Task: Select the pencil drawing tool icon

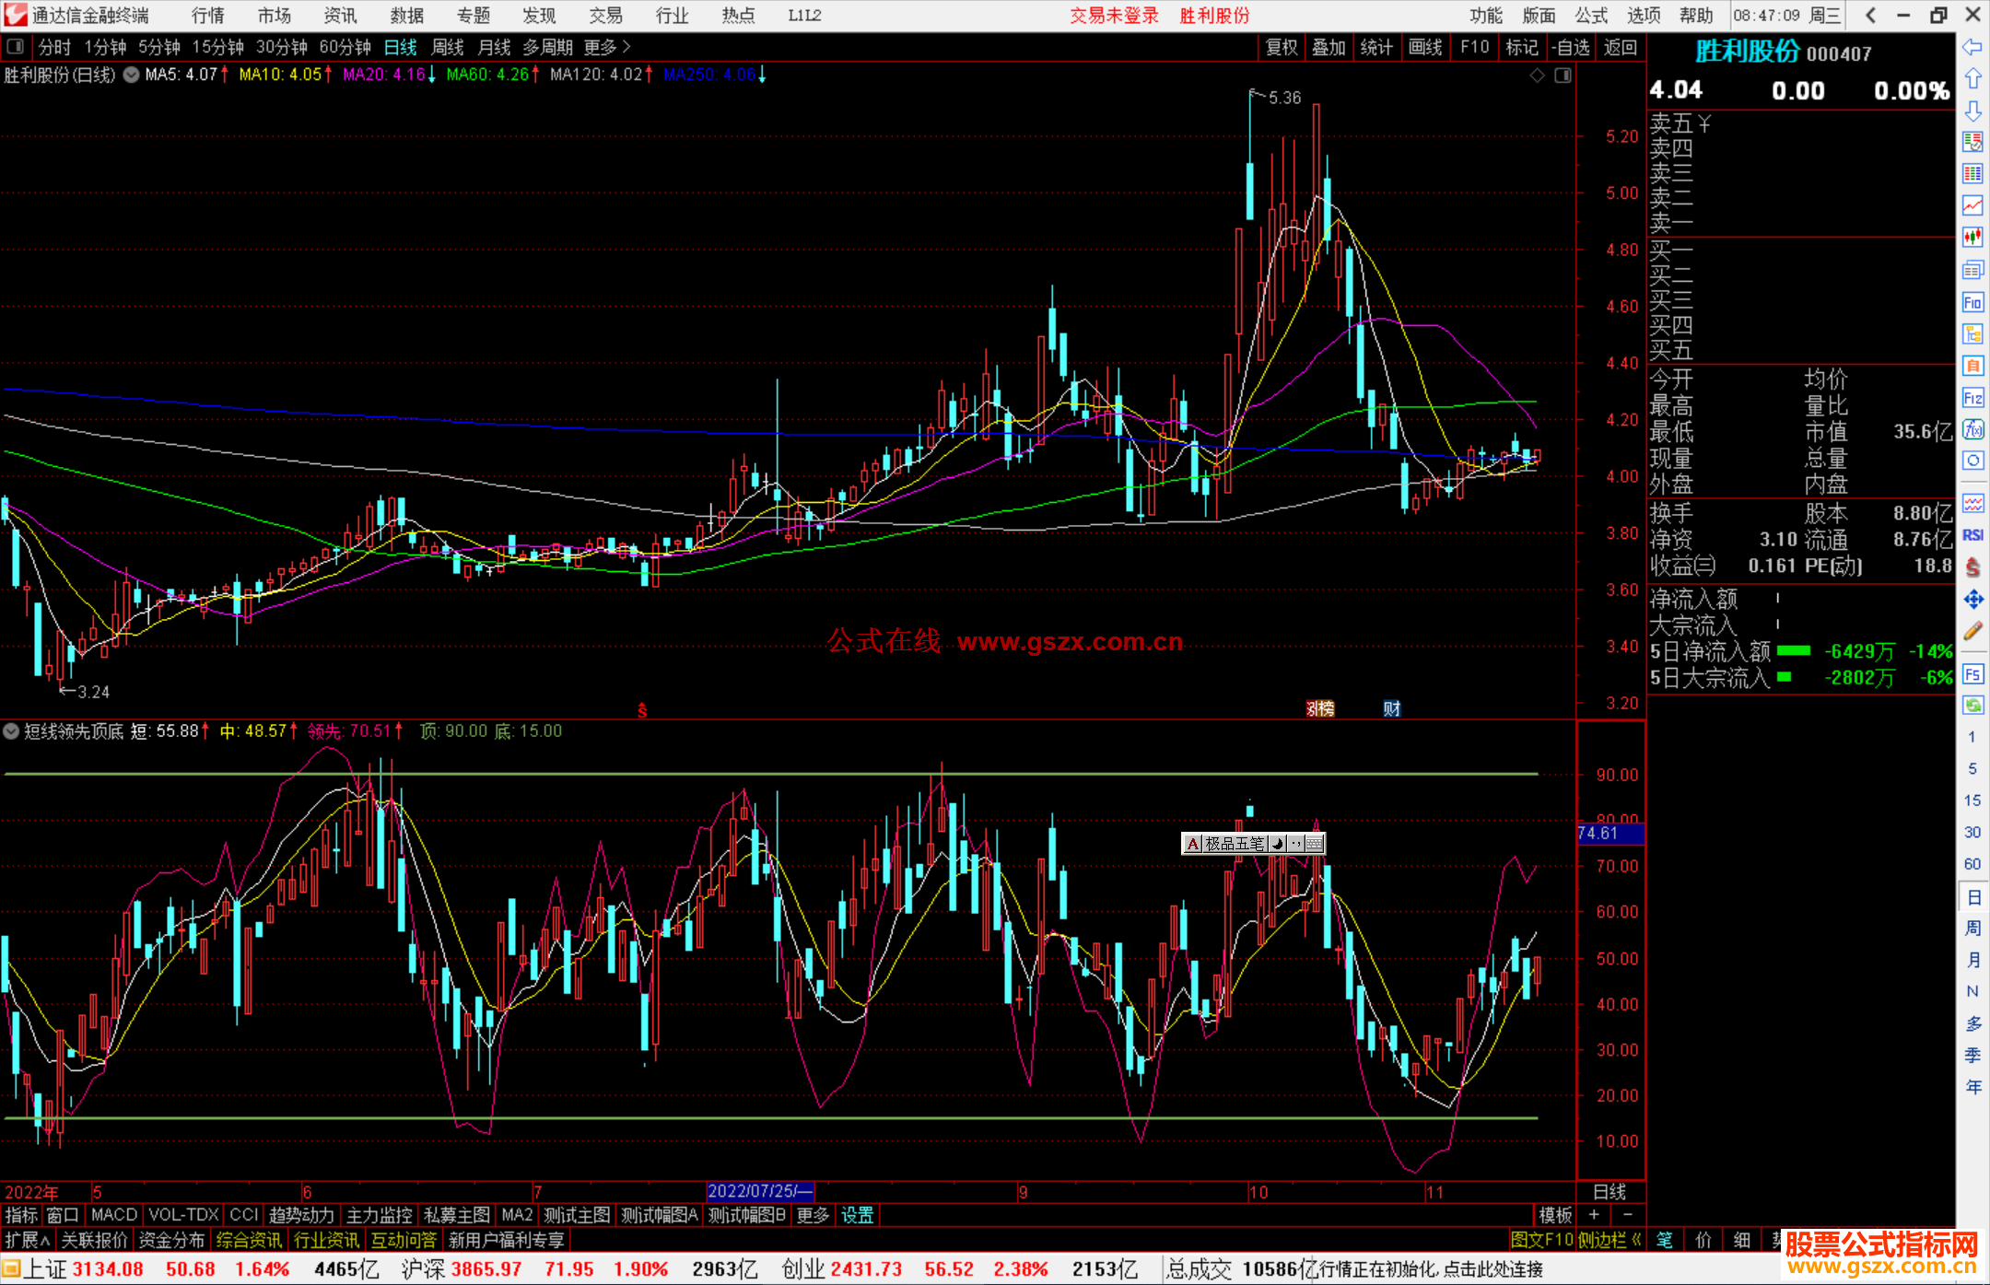Action: 1972,631
